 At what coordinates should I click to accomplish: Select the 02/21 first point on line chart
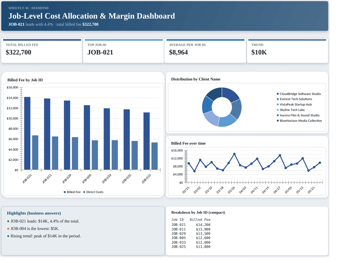click(189, 163)
